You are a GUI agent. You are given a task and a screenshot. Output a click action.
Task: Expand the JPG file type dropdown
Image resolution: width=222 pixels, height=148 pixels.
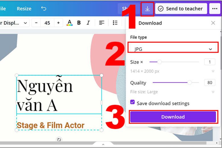coord(173,49)
